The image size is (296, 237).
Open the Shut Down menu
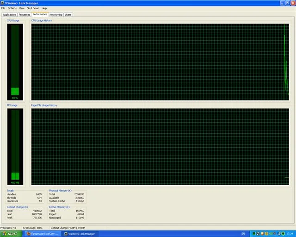tap(33, 8)
